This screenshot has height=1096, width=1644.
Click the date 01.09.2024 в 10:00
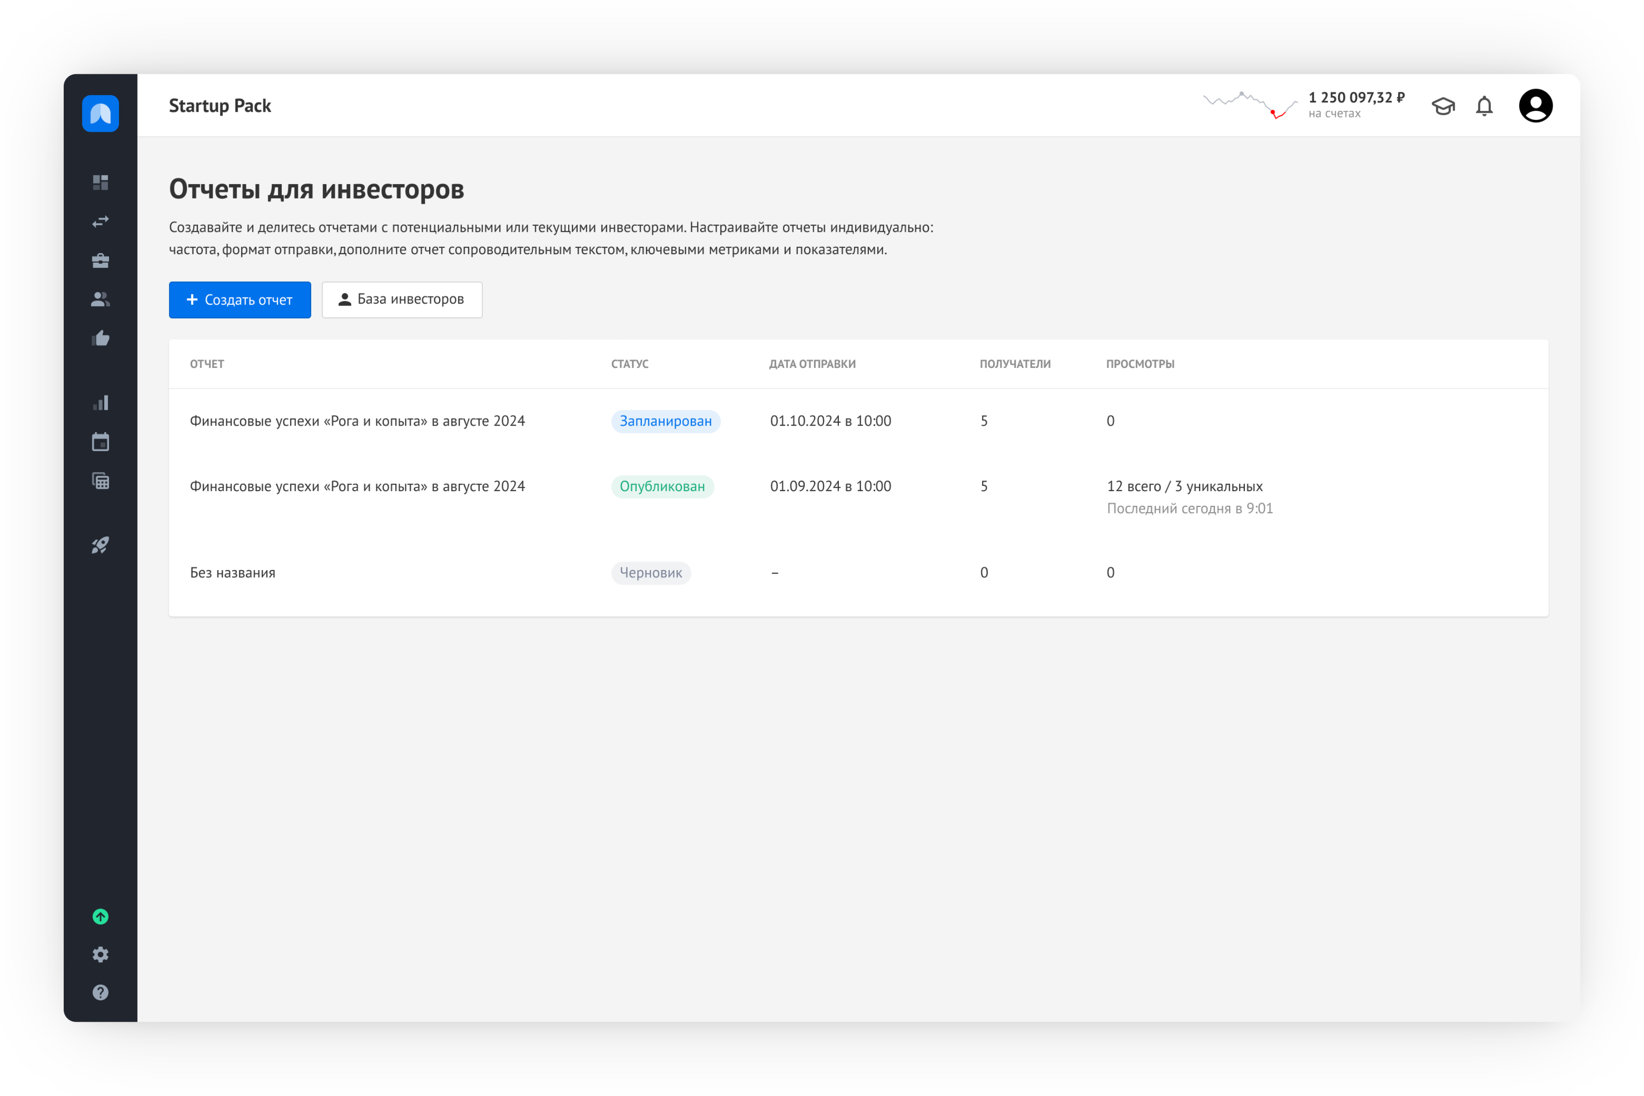[x=831, y=486]
